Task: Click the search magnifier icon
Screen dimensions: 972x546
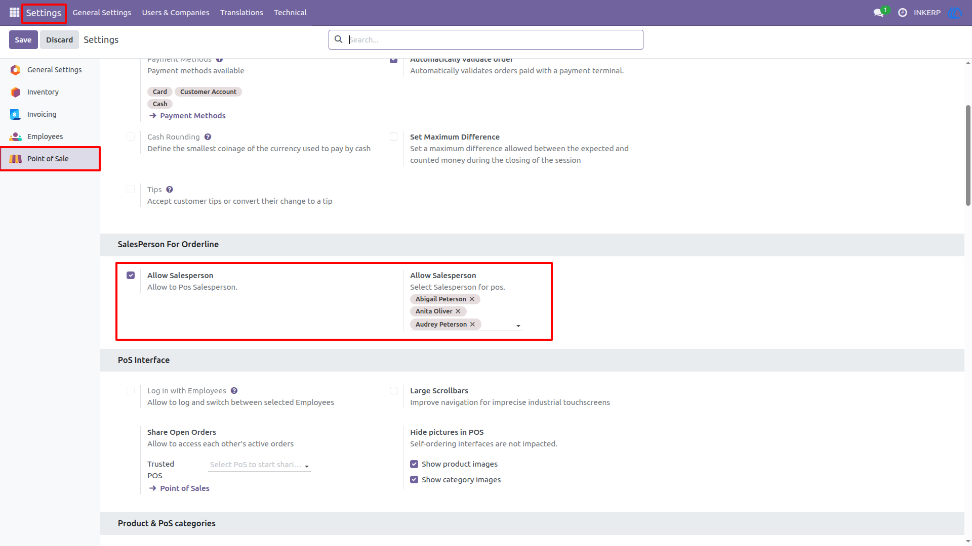Action: click(339, 39)
